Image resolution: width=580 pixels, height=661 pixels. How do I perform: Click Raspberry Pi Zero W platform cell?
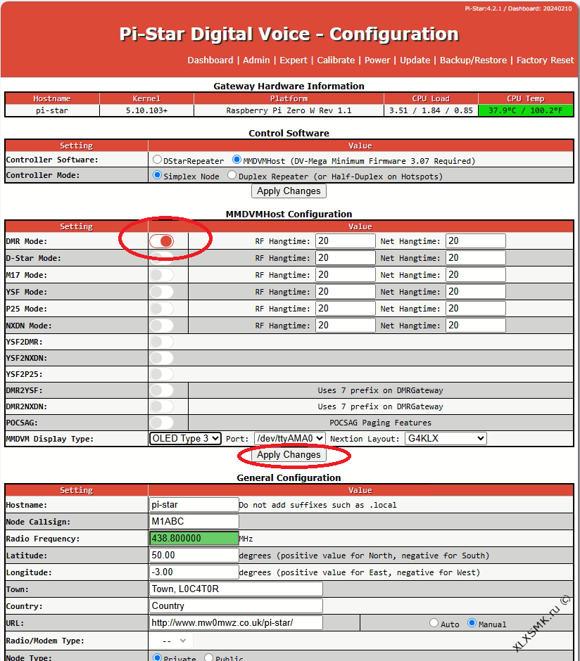coord(289,110)
